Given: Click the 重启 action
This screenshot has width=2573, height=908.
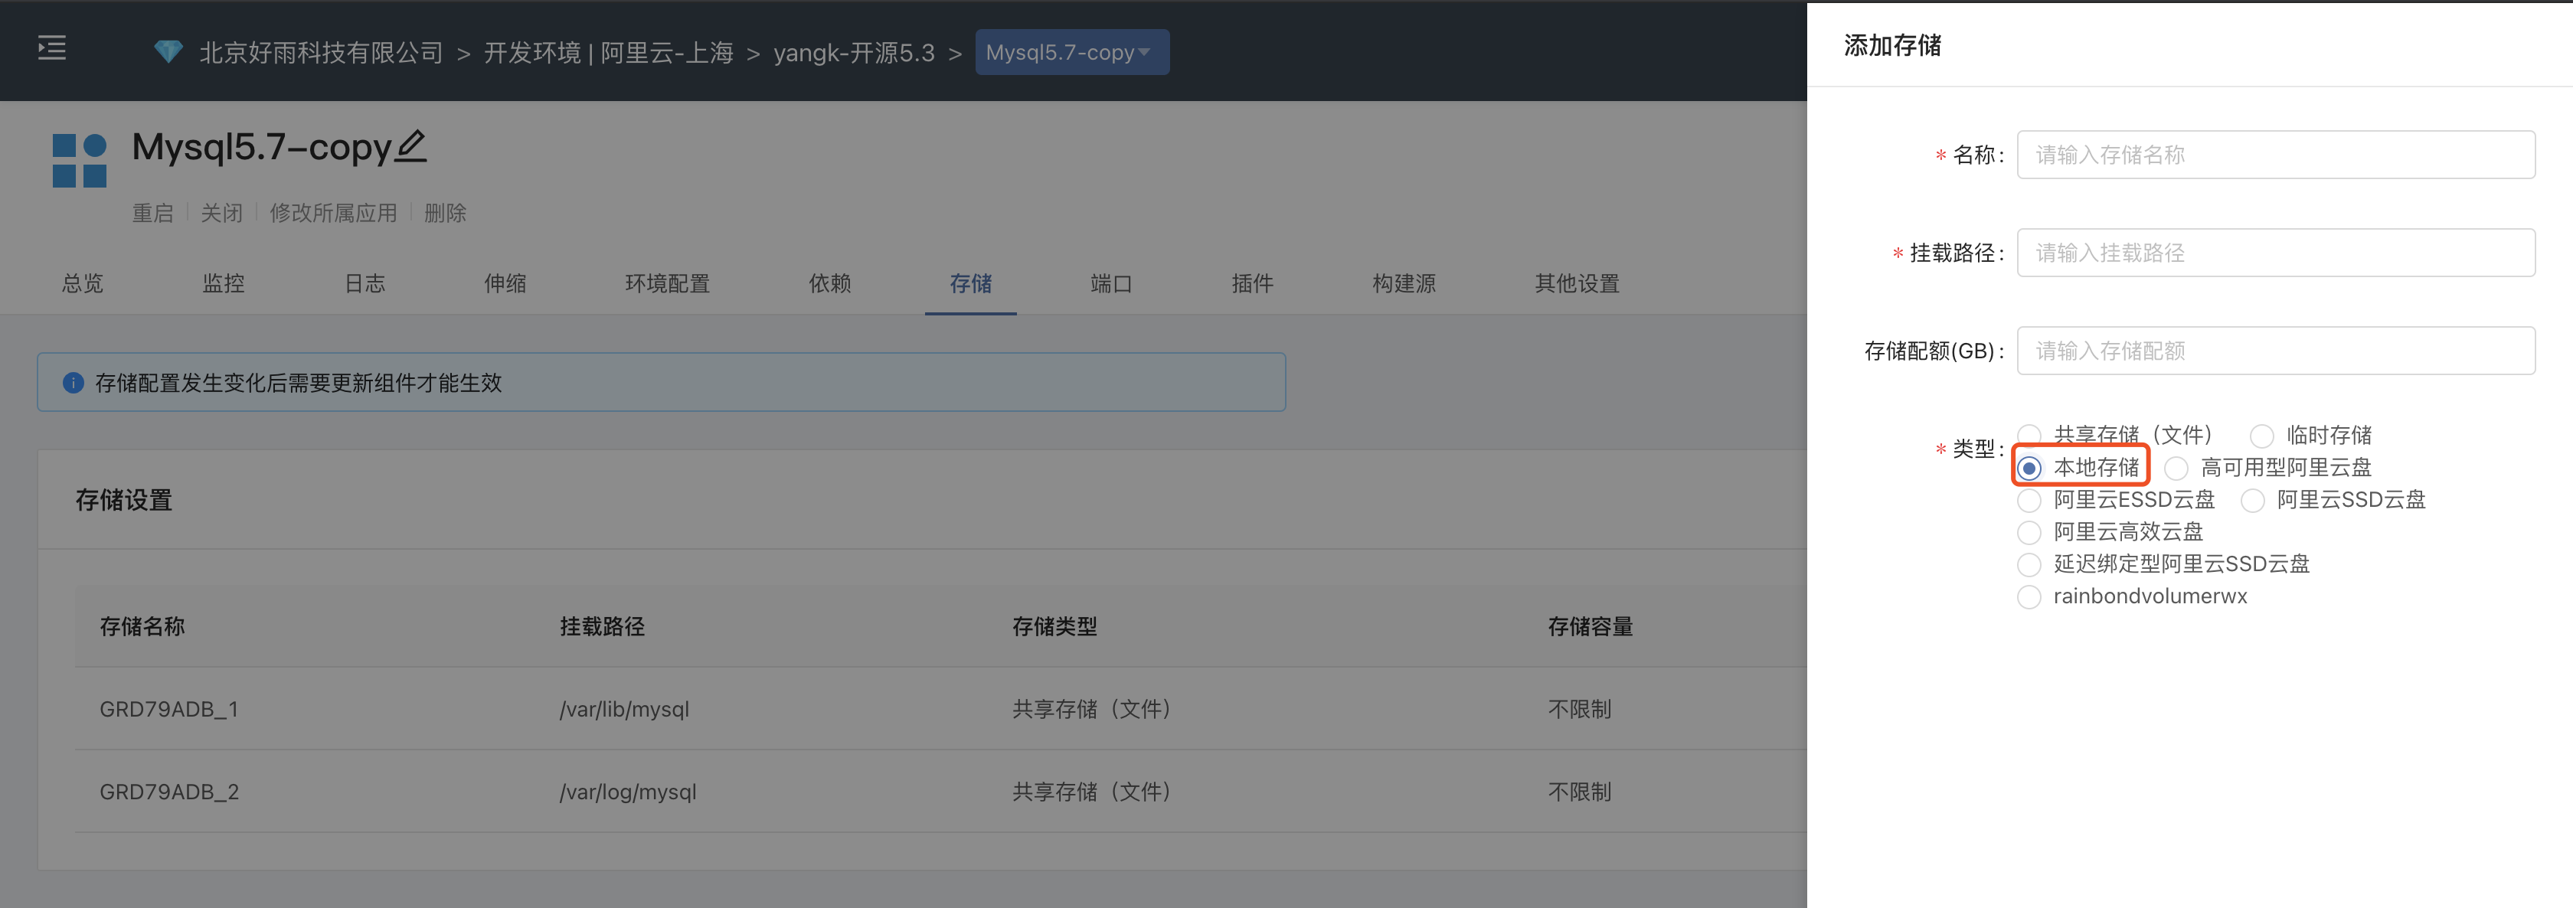Looking at the screenshot, I should point(153,213).
